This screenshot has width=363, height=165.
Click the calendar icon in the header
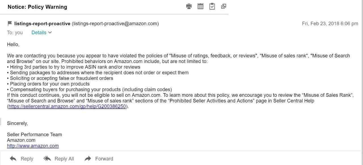coord(201,6)
